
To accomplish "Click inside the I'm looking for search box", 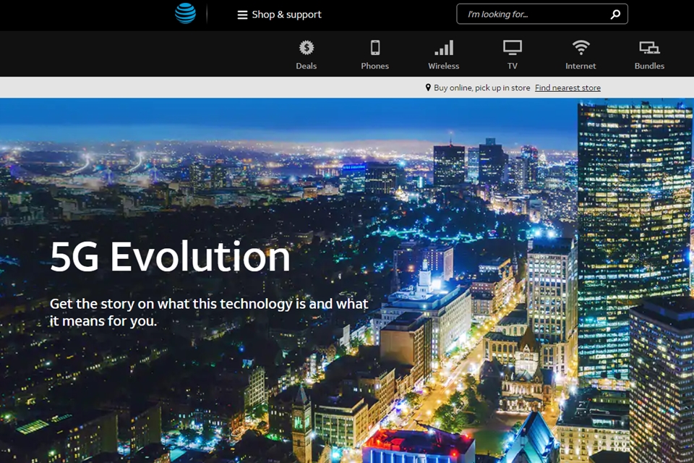I will tap(535, 13).
